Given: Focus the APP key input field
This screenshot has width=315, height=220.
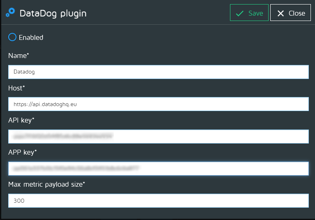Looking at the screenshot, I should (158, 169).
